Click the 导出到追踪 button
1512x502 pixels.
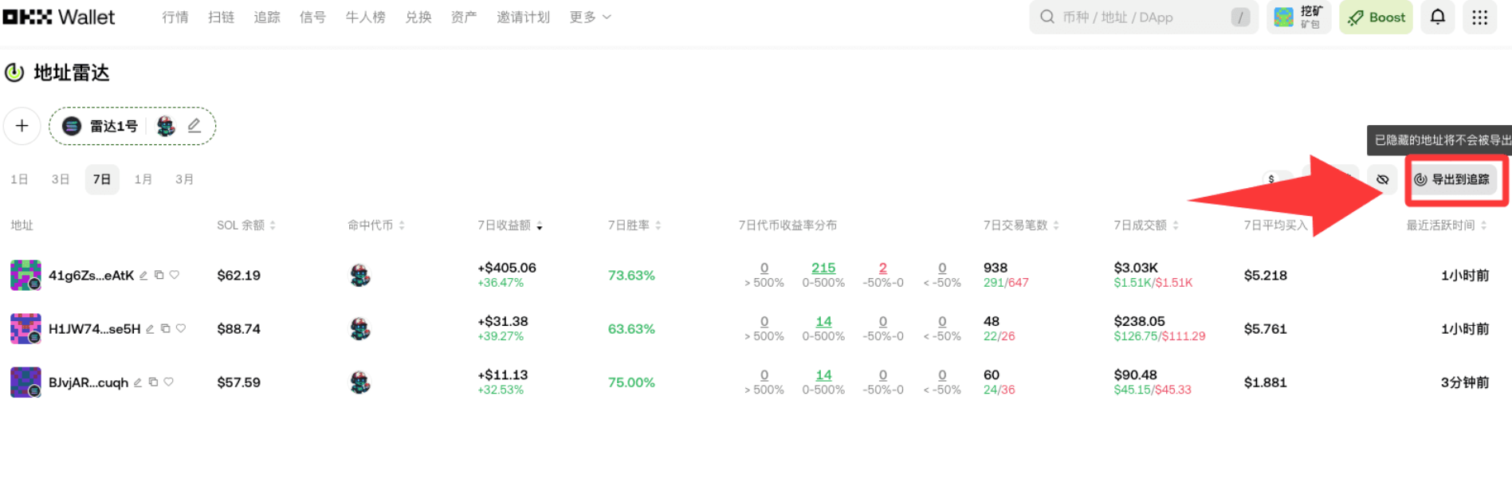point(1452,179)
